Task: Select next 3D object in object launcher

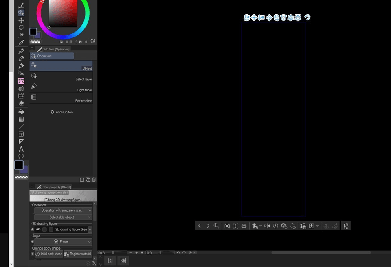Action: pyautogui.click(x=208, y=226)
